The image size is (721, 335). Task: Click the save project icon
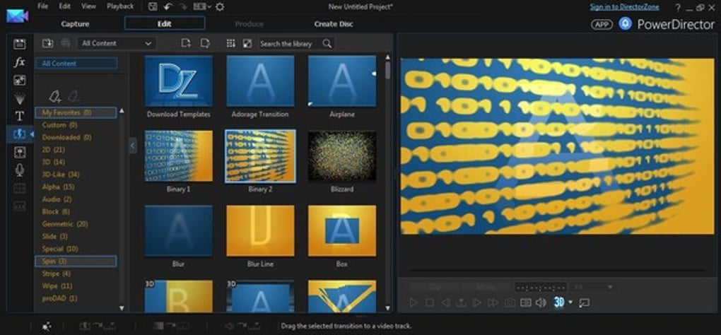pyautogui.click(x=153, y=6)
